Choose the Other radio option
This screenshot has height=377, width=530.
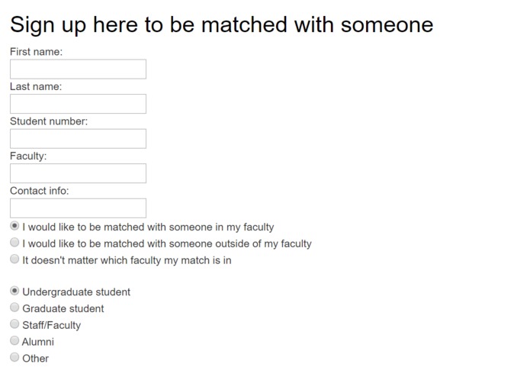tap(14, 357)
